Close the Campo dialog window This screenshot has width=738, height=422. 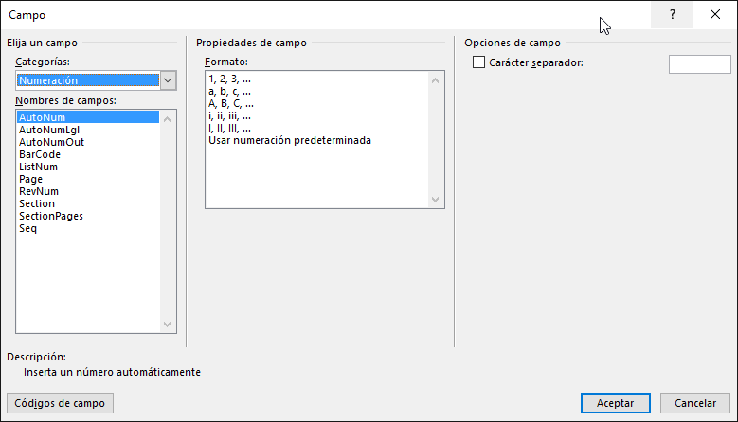[x=714, y=15]
